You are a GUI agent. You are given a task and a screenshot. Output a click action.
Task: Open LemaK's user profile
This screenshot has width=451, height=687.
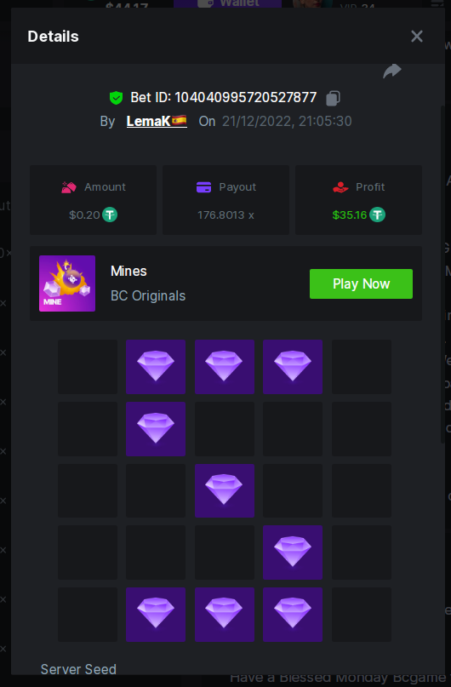point(157,121)
